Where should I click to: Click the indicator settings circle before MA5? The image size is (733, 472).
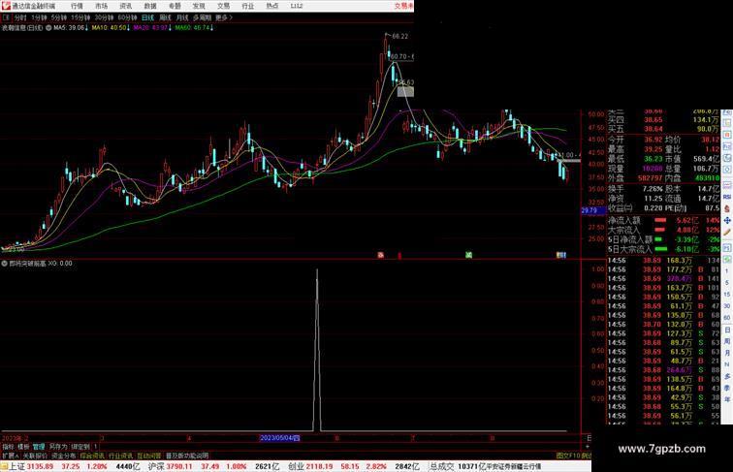(48, 28)
